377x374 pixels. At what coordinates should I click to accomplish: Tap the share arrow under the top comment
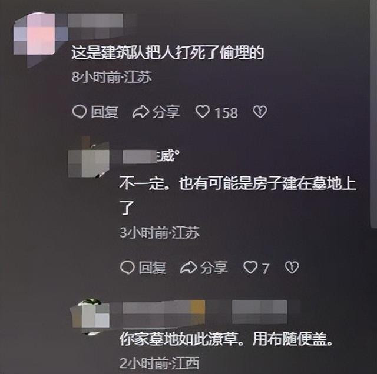coord(141,112)
